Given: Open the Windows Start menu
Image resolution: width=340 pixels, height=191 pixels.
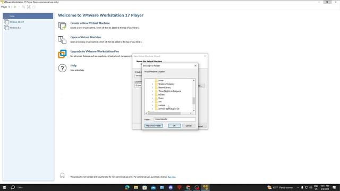Looking at the screenshot, I should click(x=4, y=187).
